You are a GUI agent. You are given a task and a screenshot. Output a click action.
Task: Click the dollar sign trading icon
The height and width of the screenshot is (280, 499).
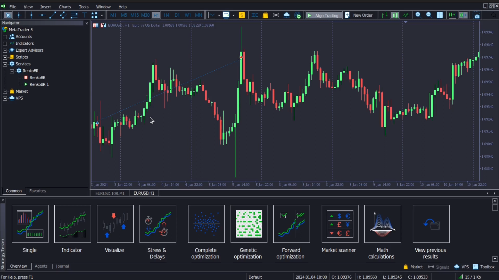(x=242, y=15)
